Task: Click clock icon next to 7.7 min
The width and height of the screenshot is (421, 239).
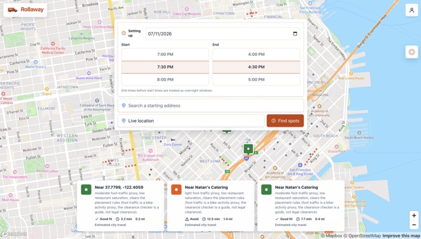Action: pos(298,219)
